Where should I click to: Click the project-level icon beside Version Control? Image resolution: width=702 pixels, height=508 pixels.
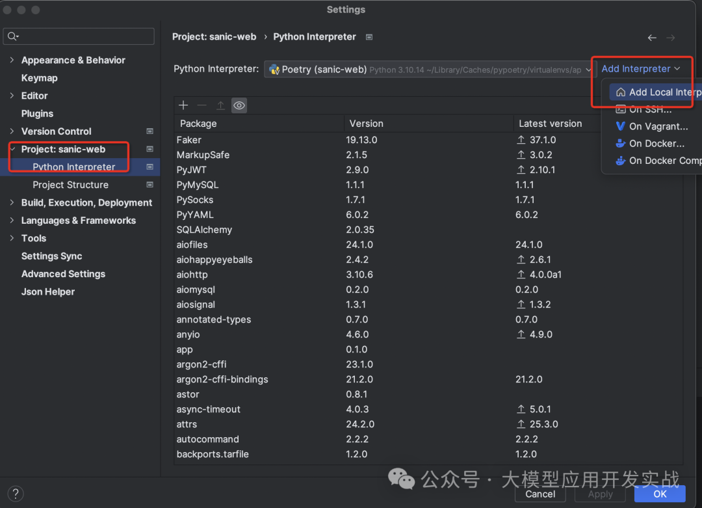[x=150, y=131]
